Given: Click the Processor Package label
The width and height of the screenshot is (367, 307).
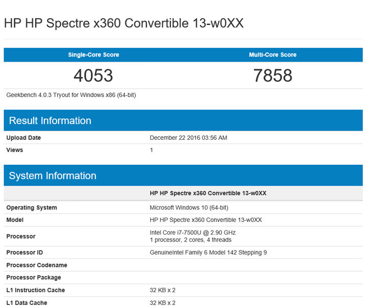Looking at the screenshot, I should (x=34, y=277).
